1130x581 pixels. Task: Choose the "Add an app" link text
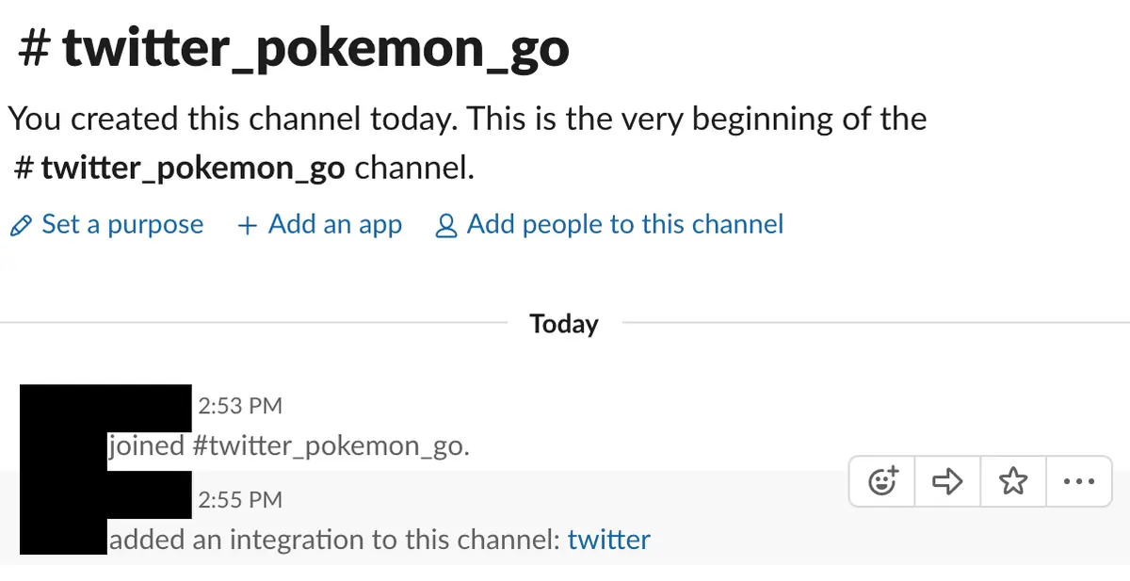(335, 224)
